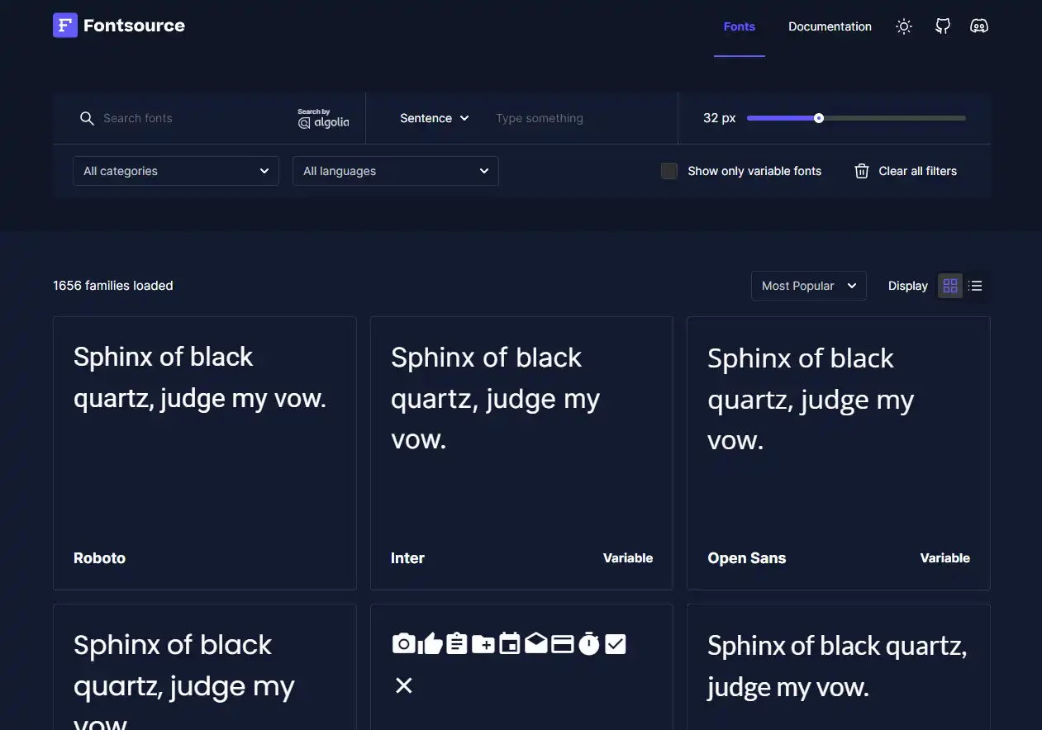Expand the All languages dropdown

tap(396, 171)
